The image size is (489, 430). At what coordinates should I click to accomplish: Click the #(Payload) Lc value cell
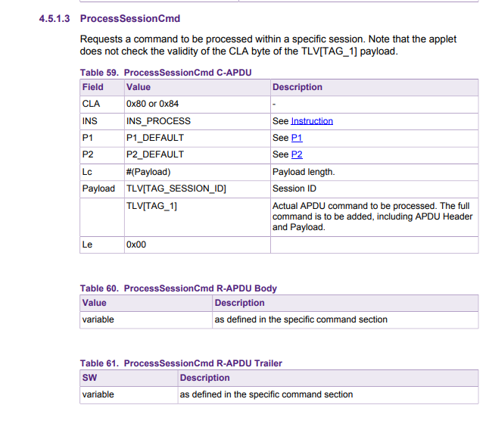click(148, 172)
